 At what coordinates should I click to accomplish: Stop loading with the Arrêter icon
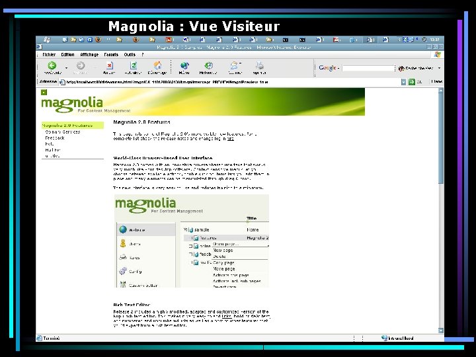pos(109,67)
